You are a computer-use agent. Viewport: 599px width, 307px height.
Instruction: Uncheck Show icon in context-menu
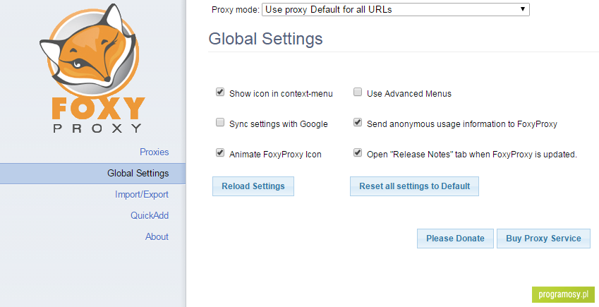pyautogui.click(x=220, y=92)
